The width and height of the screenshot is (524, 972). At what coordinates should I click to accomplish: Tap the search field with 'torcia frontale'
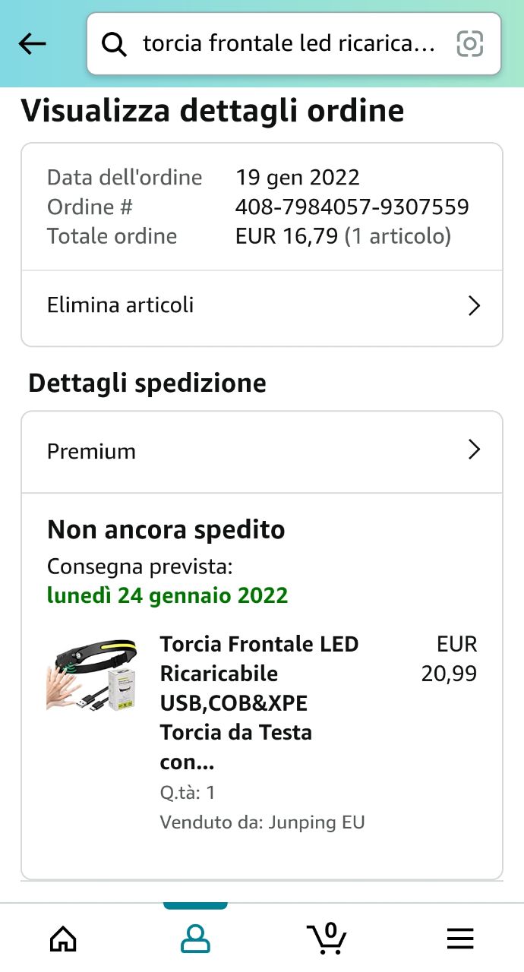tap(289, 44)
